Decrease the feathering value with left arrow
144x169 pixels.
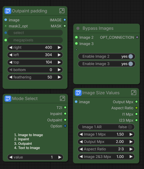tap(11, 77)
